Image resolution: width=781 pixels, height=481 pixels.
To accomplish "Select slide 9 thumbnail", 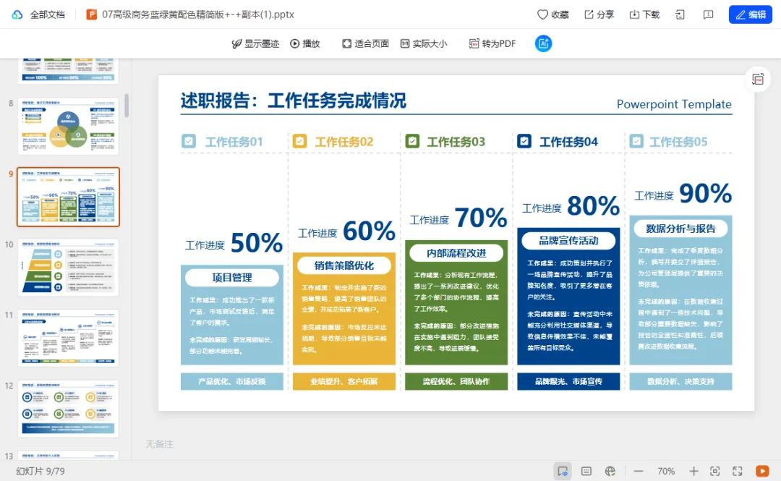I will [x=69, y=197].
